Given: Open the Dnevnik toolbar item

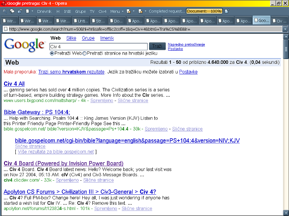Looking at the screenshot, I should 44,11.
